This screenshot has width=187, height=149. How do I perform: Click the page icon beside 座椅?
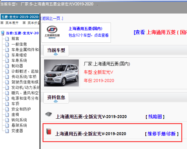7,115
